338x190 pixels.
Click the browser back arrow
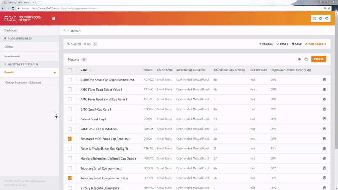(x=3, y=8)
